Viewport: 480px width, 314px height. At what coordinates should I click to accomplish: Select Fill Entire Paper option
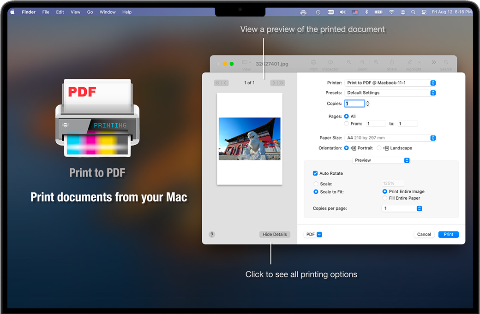pyautogui.click(x=385, y=198)
